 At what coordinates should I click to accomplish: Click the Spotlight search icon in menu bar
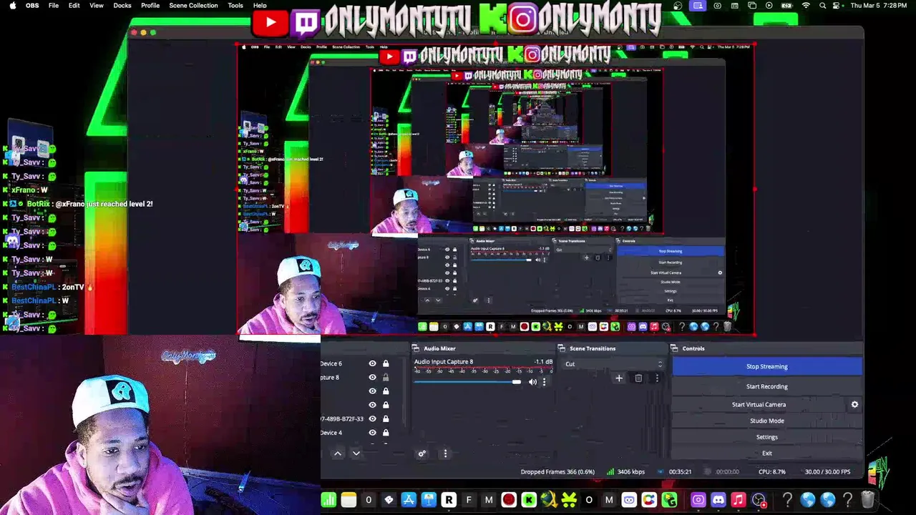tap(822, 5)
